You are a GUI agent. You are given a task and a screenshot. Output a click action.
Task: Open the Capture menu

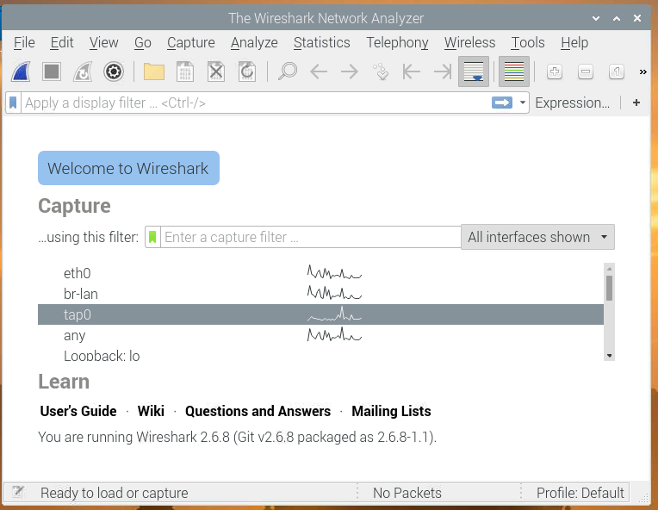click(191, 42)
